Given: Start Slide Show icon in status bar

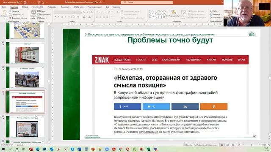Looking at the screenshot, I should 239,145.
